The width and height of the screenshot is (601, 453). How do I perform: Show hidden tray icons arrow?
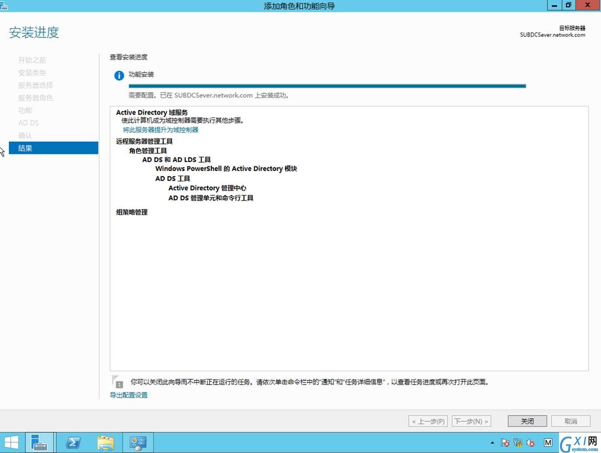(492, 442)
